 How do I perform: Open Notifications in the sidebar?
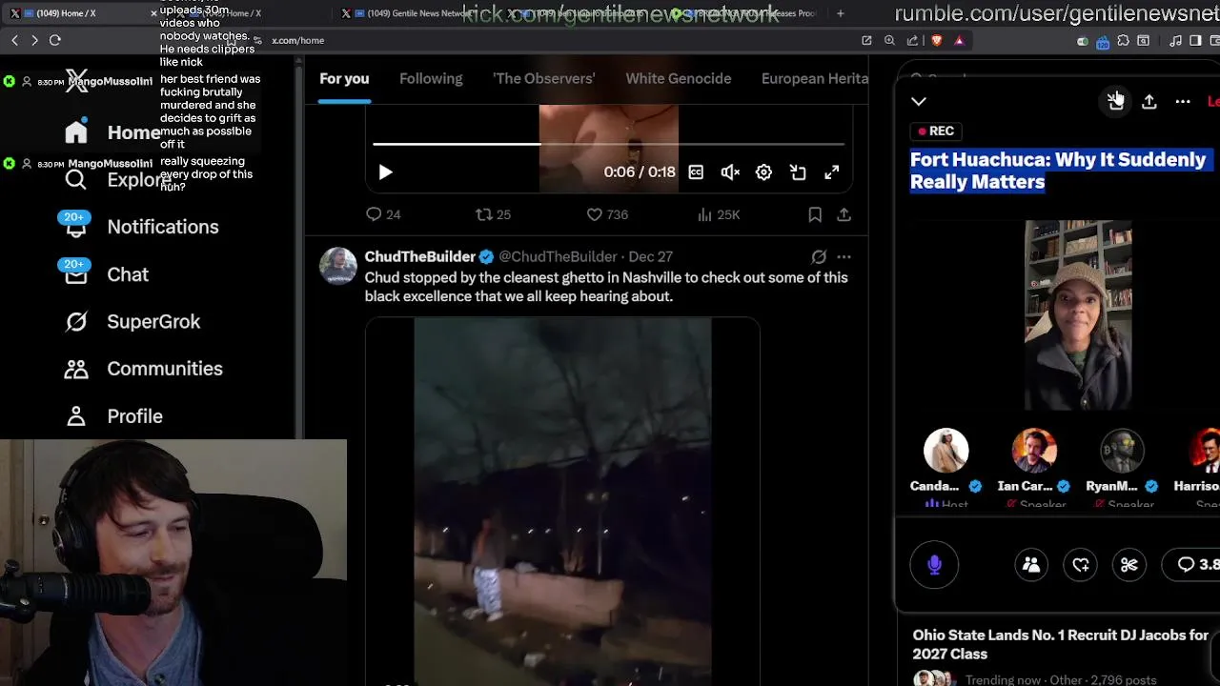[x=141, y=227]
